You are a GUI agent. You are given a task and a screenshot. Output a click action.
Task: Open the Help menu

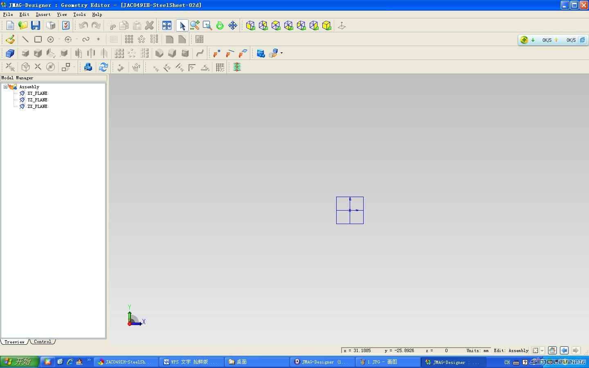coord(97,14)
